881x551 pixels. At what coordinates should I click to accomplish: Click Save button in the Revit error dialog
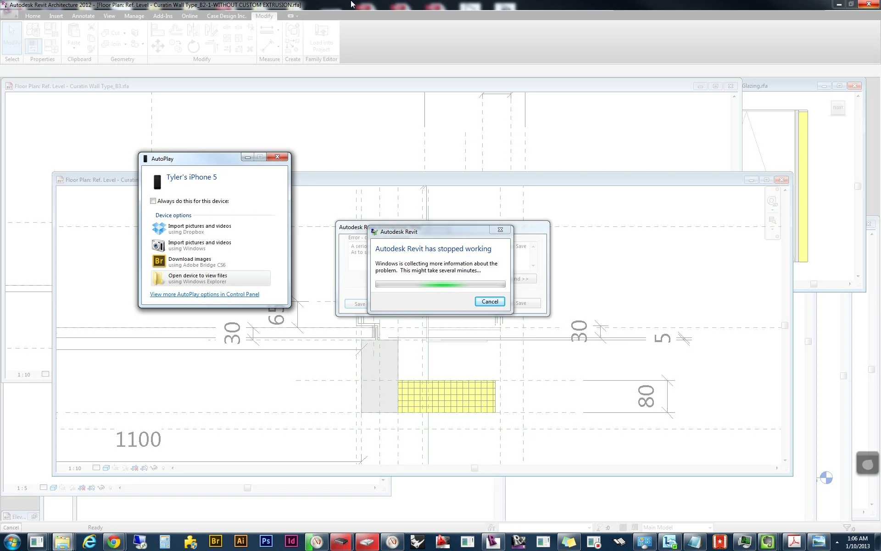[357, 304]
